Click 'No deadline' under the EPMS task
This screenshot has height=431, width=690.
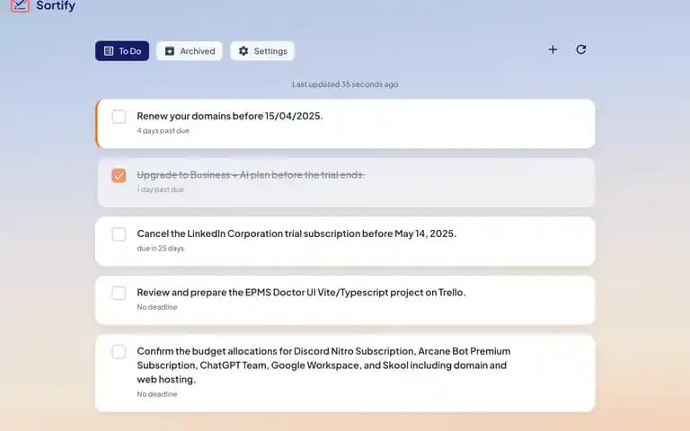tap(157, 307)
